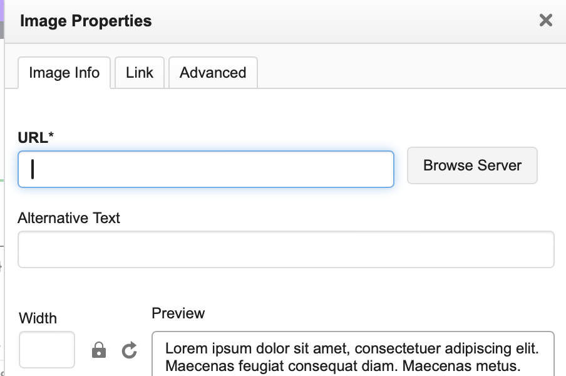The image size is (566, 376).
Task: Click the reset size arrow icon
Action: pyautogui.click(x=130, y=350)
